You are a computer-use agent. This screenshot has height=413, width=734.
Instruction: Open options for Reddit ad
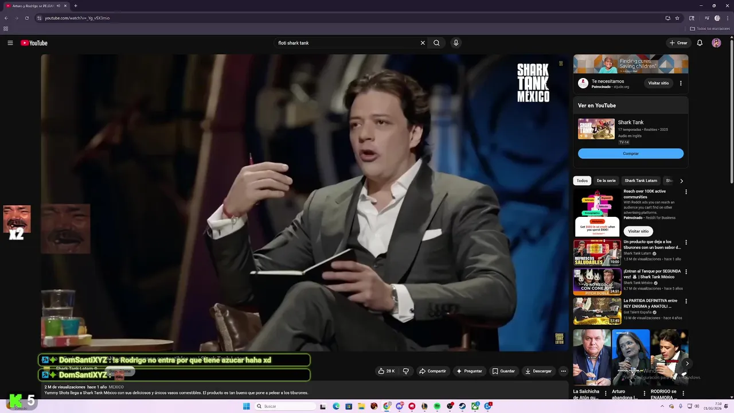pos(686,192)
